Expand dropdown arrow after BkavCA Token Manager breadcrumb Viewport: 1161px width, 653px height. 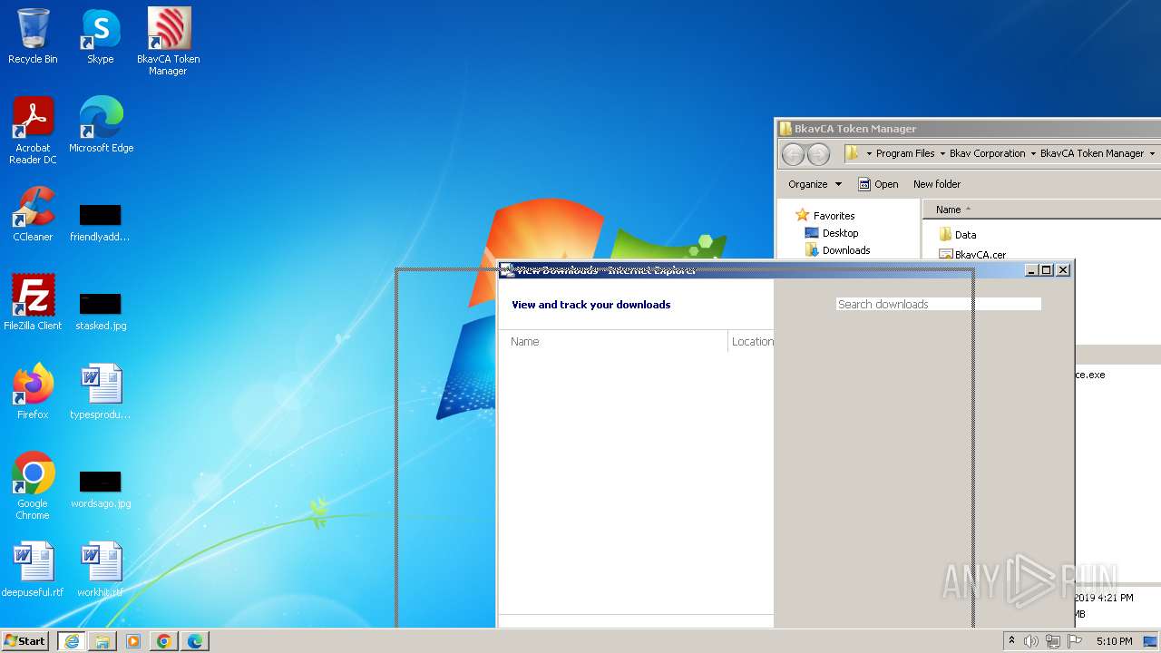click(1152, 154)
